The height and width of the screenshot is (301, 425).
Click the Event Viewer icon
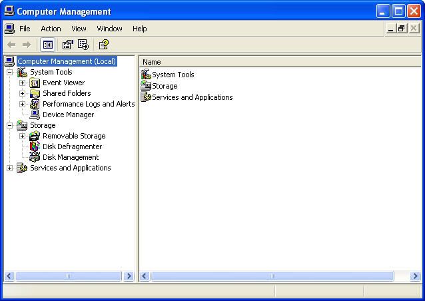35,83
